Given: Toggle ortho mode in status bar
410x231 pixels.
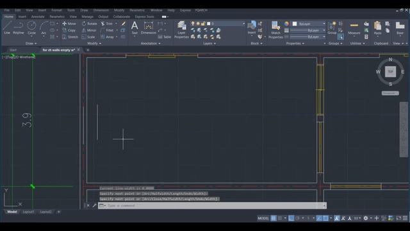Looking at the screenshot, I should 291,218.
